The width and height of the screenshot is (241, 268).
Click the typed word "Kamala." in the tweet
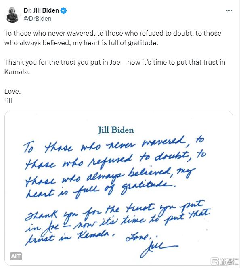pyautogui.click(x=17, y=72)
